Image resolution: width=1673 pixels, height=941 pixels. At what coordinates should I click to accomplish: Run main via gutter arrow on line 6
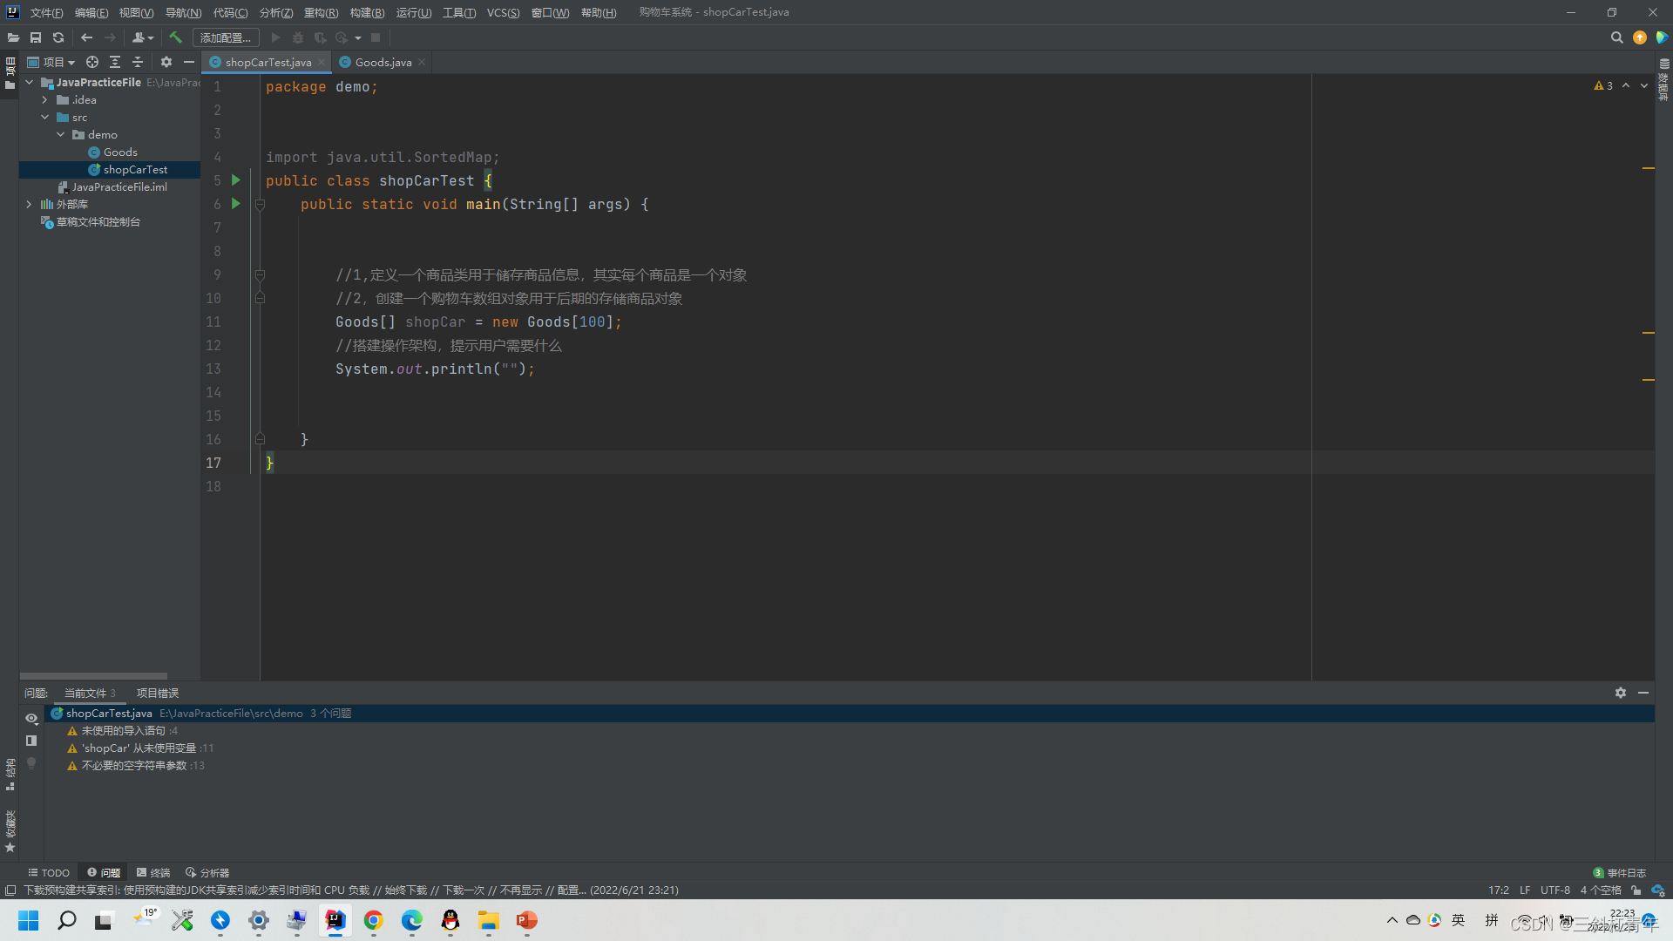point(235,204)
